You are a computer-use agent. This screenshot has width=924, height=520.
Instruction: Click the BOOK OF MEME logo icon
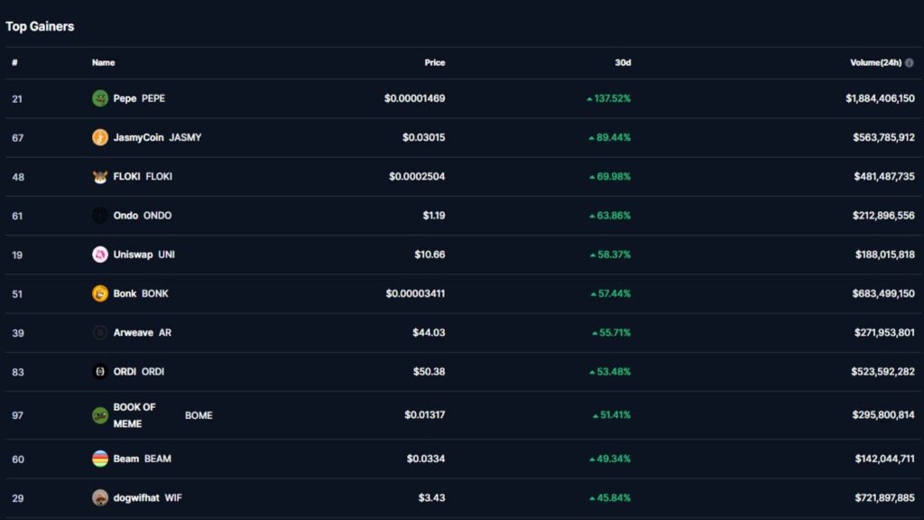click(100, 415)
